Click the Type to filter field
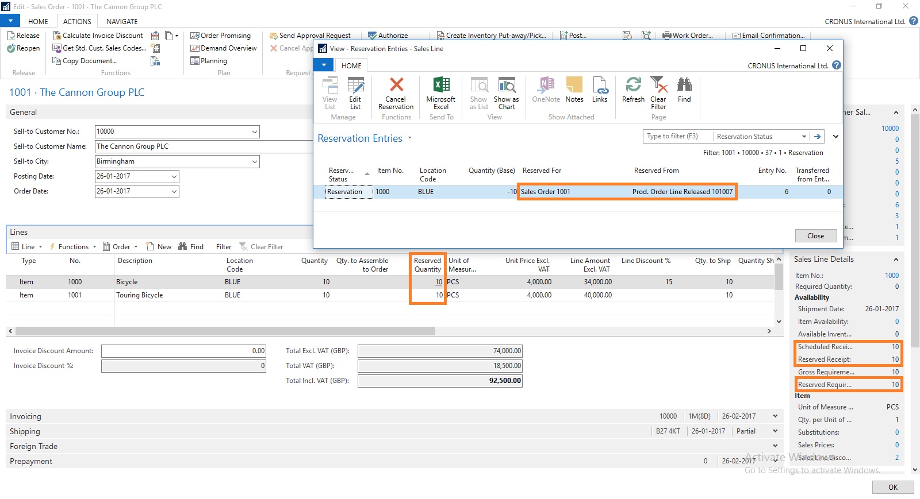The height and width of the screenshot is (499, 920). pos(677,137)
